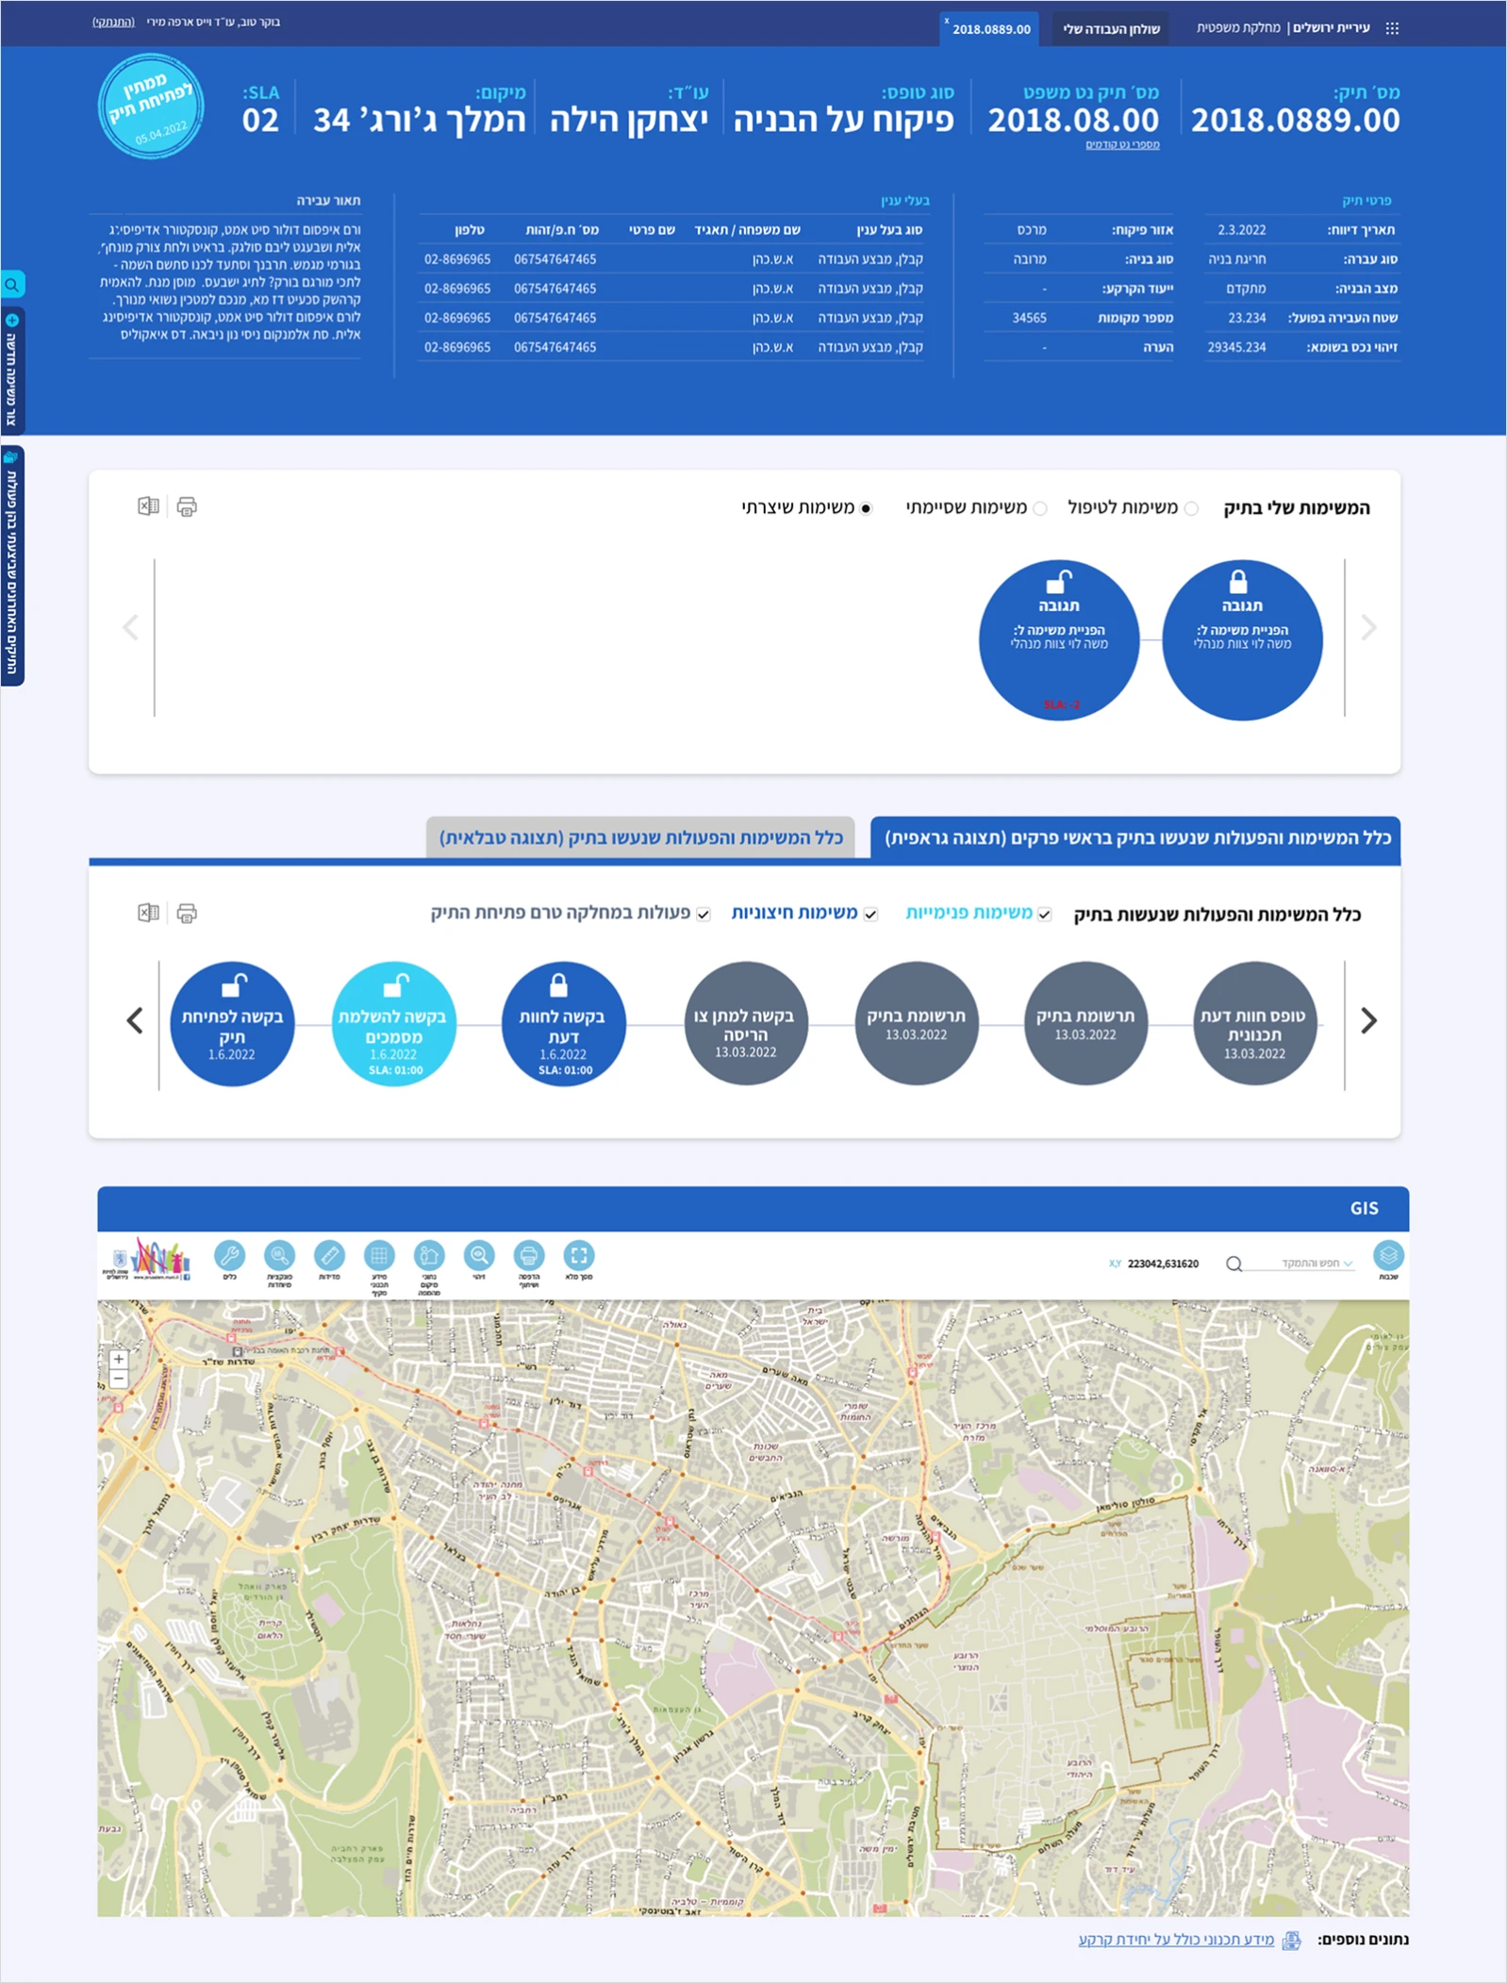Switch to the תצוגה טבלאית tab

[641, 837]
